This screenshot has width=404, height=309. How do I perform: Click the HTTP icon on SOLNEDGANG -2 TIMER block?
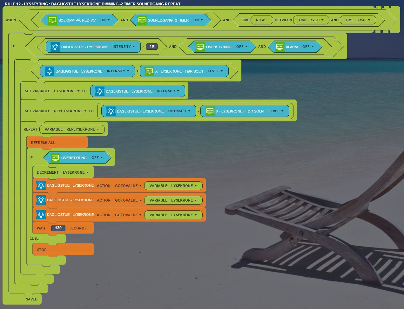tap(142, 20)
